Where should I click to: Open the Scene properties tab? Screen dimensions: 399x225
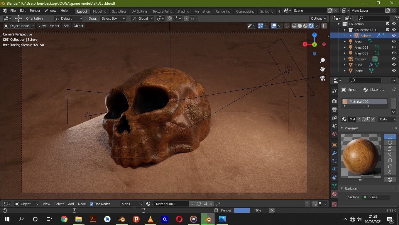[334, 126]
